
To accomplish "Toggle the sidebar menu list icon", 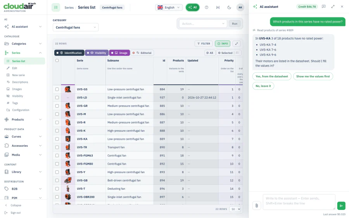I will 56,7.
